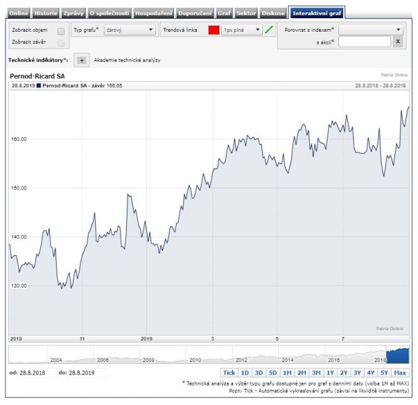Open the Zprávy tab
This screenshot has width=418, height=405.
point(73,13)
